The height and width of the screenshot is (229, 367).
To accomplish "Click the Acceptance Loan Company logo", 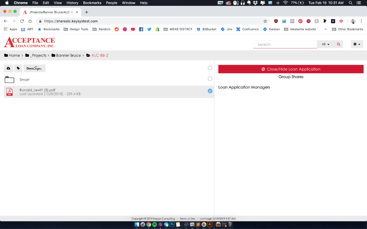I will (29, 43).
